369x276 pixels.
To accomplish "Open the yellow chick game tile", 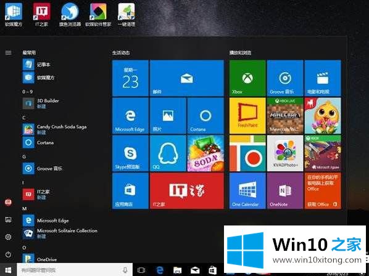I will click(323, 116).
